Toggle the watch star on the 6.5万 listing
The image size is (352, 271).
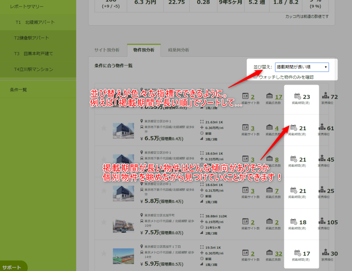click(x=104, y=128)
